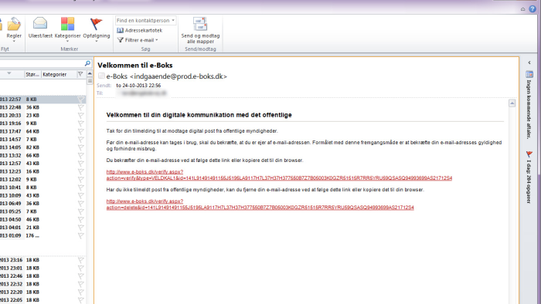Select the 10:09 43 KB message
541x304 pixels.
[x=43, y=195]
